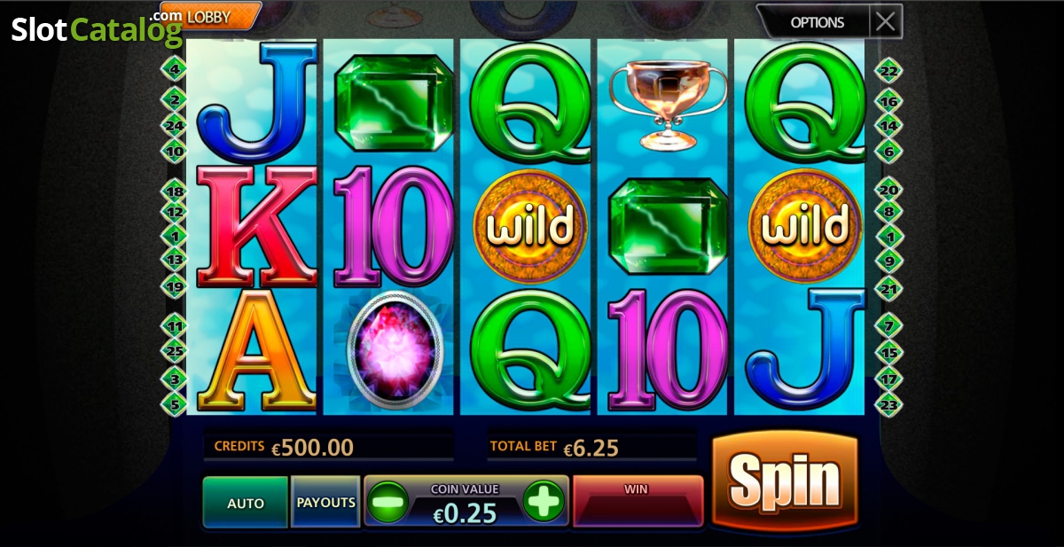Click payline 21 diamond on the right side
1064x547 pixels.
pos(888,288)
